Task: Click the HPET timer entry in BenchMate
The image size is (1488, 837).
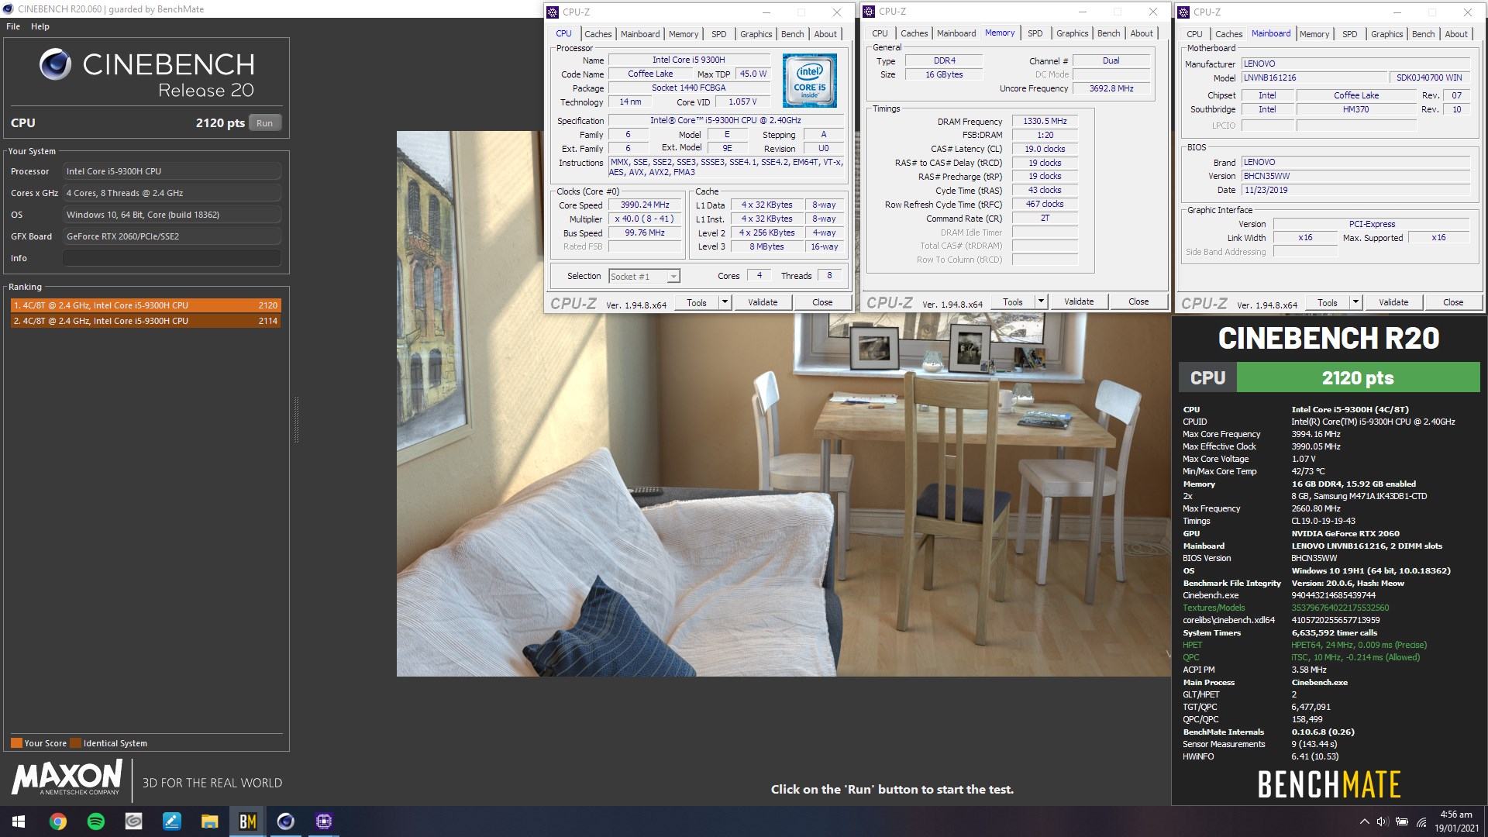Action: click(x=1305, y=645)
